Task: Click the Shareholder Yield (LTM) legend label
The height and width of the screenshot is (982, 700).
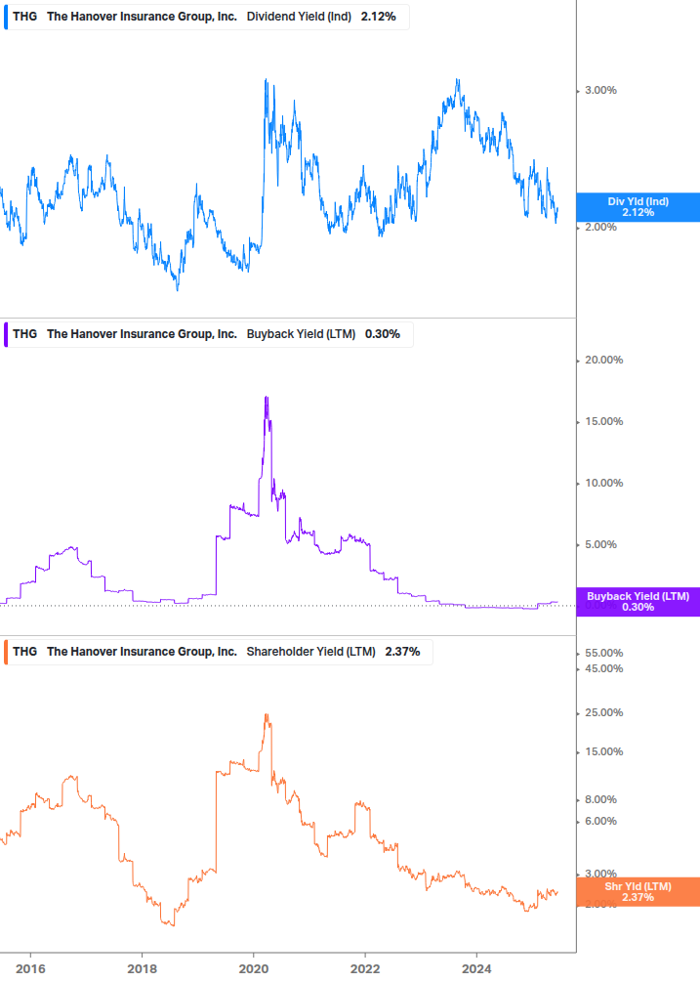Action: (x=310, y=652)
